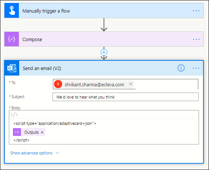This screenshot has width=209, height=170.
Task: Click the To recipients field
Action: pyautogui.click(x=125, y=84)
